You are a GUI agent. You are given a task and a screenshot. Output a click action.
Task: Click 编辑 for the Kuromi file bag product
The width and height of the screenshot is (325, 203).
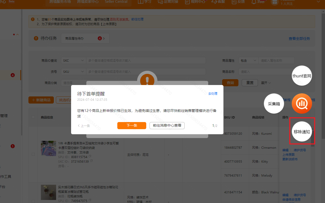[x=285, y=150]
